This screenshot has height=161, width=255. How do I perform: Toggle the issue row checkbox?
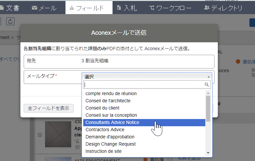(40, 135)
